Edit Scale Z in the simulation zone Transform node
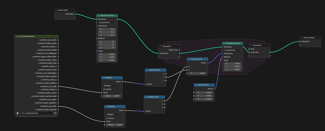 pyautogui.click(x=232, y=69)
